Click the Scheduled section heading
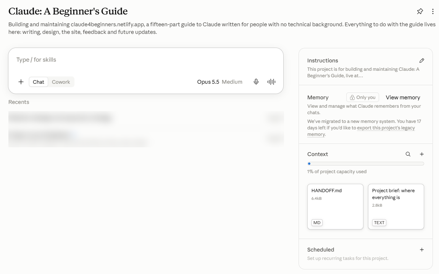The height and width of the screenshot is (274, 439). (321, 250)
